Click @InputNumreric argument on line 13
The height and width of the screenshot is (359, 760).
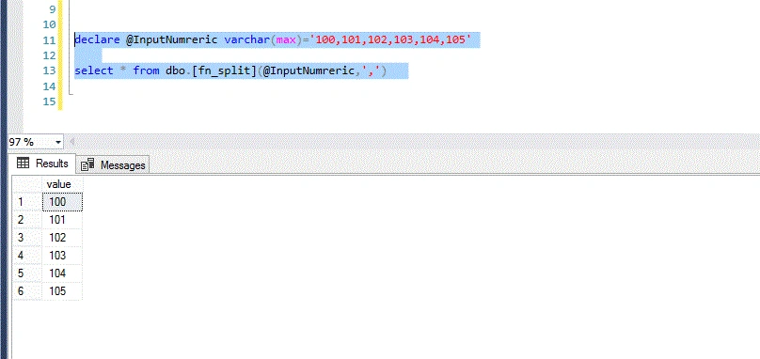(309, 70)
